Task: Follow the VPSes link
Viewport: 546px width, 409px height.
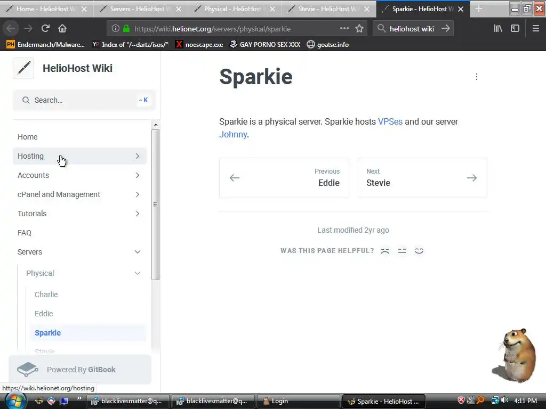Action: [390, 122]
